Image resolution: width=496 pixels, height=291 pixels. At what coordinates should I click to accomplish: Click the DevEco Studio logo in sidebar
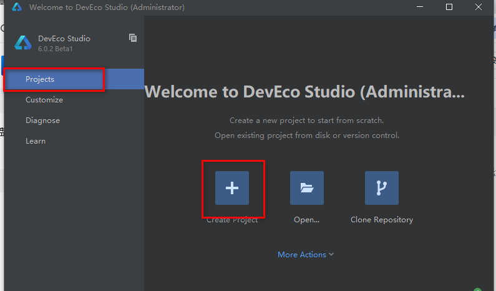[23, 42]
